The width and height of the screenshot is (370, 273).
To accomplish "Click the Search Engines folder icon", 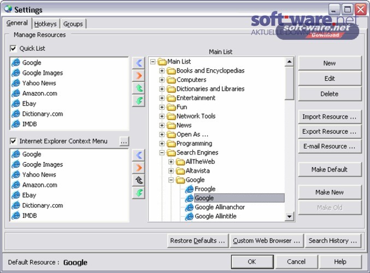I will [171, 153].
